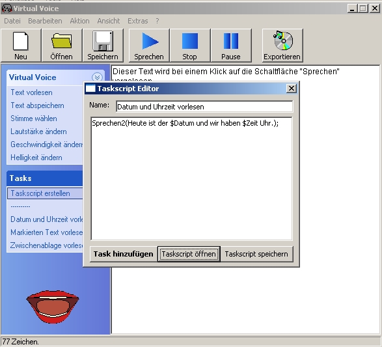Screen dimensions: 382x347
Task: Select Taskscript erstellen task entry
Action: 45,193
